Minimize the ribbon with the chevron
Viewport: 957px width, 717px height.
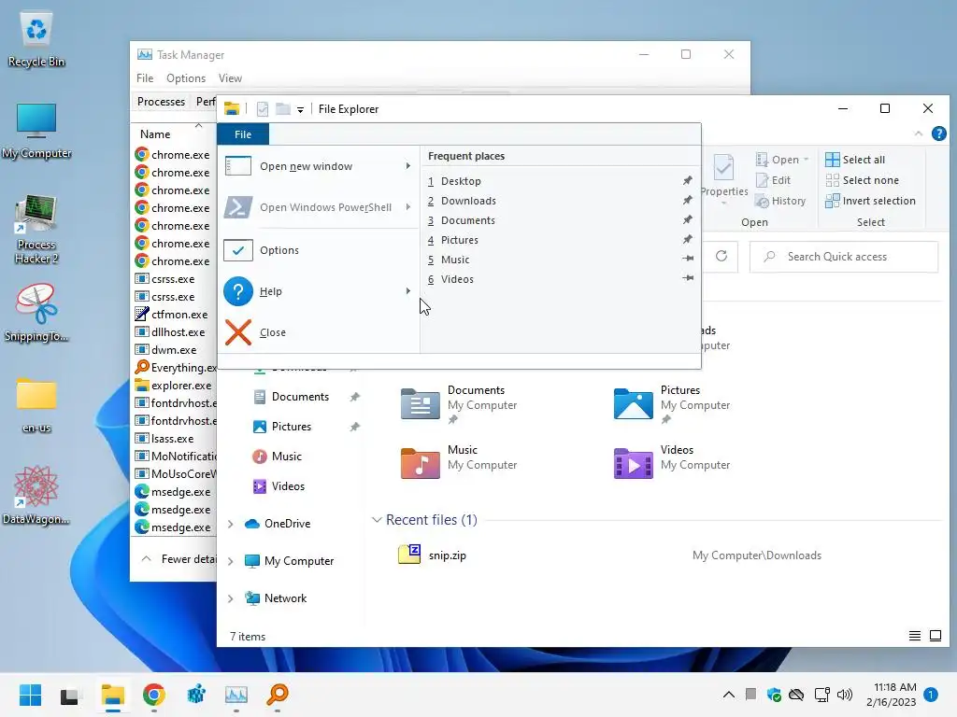tap(919, 134)
